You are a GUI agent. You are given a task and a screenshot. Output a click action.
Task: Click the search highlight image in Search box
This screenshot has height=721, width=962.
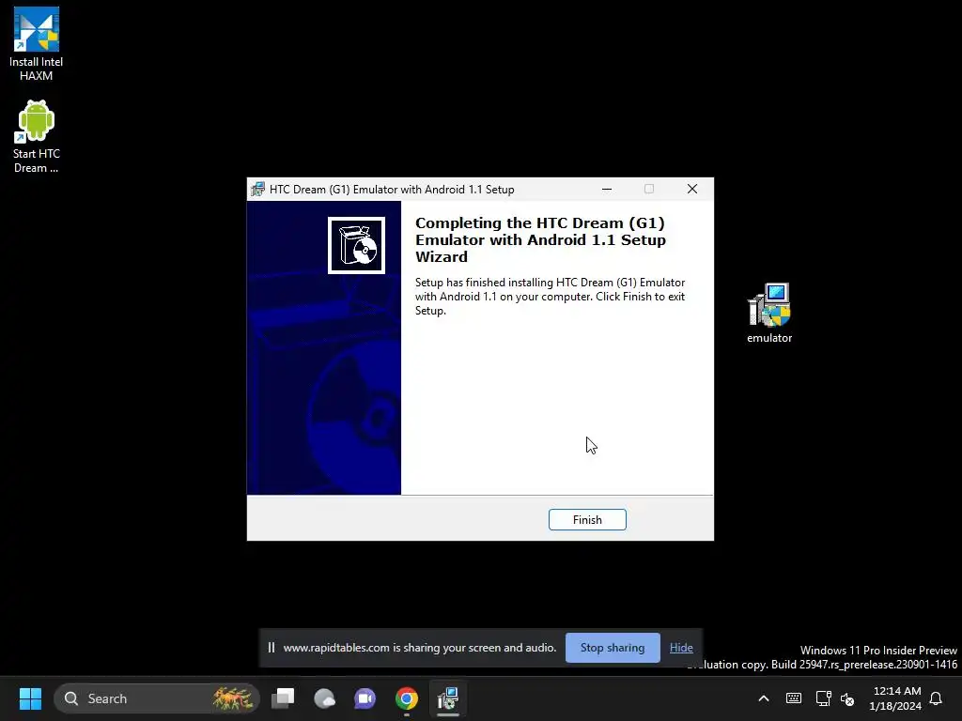tap(233, 698)
